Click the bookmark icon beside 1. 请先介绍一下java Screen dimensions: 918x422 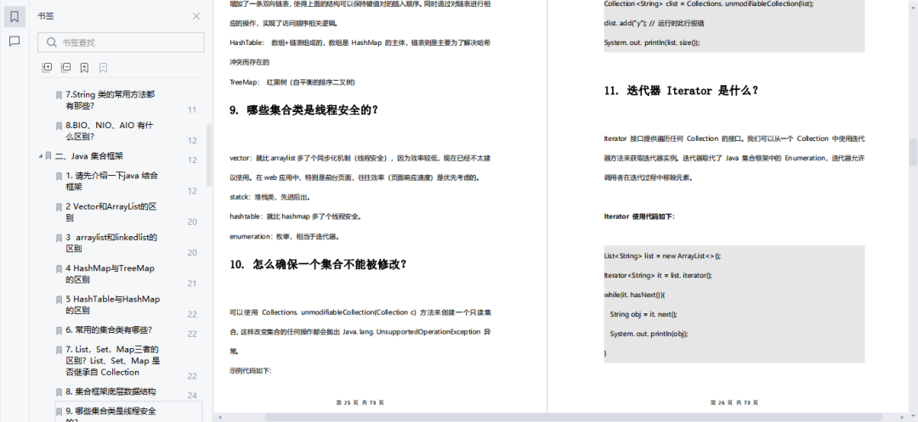[x=59, y=176]
